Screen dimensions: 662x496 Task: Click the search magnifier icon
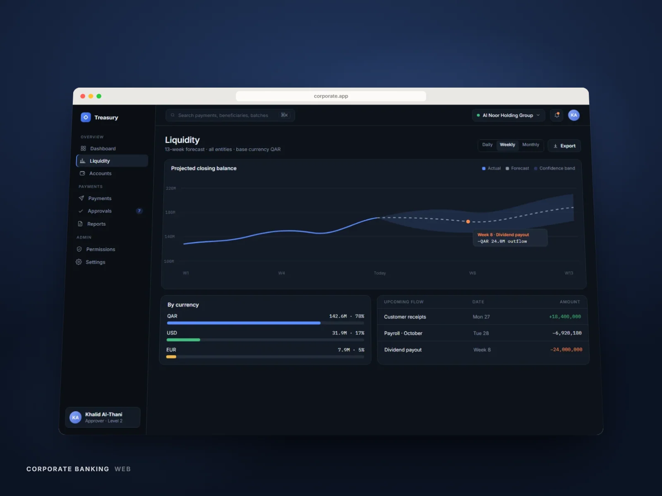coord(173,115)
